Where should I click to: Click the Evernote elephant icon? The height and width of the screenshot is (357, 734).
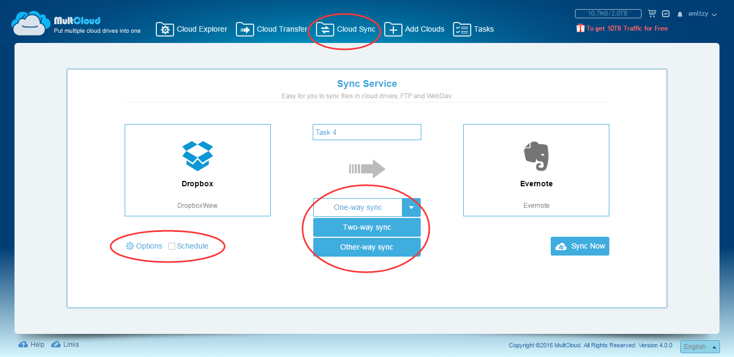[536, 156]
